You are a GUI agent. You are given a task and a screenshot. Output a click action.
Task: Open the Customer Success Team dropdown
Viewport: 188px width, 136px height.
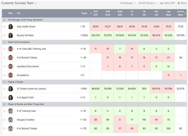click(x=19, y=3)
